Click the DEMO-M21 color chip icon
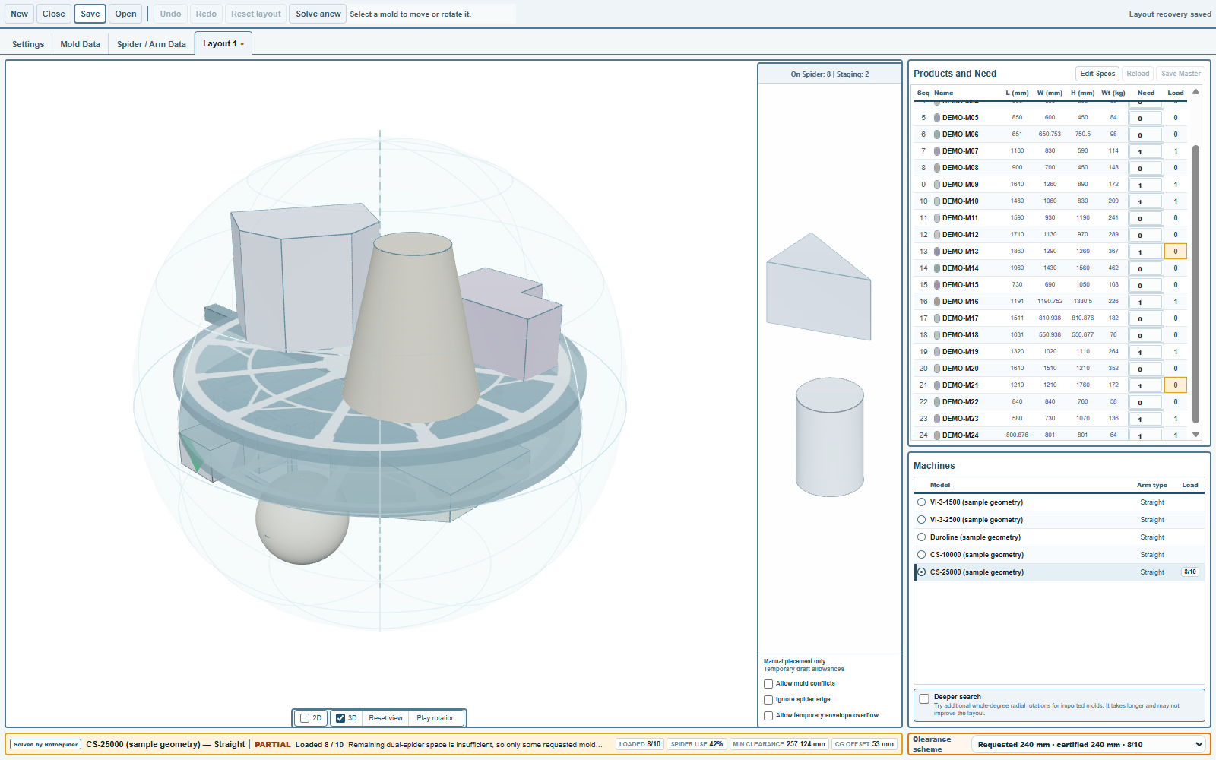Screen dimensions: 1216x760 pyautogui.click(x=937, y=385)
